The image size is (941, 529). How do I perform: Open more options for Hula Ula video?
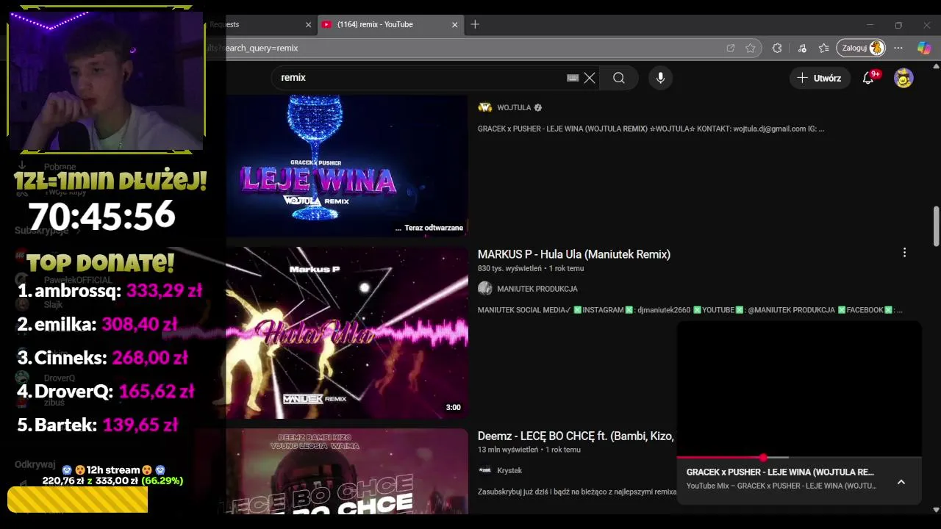(904, 253)
